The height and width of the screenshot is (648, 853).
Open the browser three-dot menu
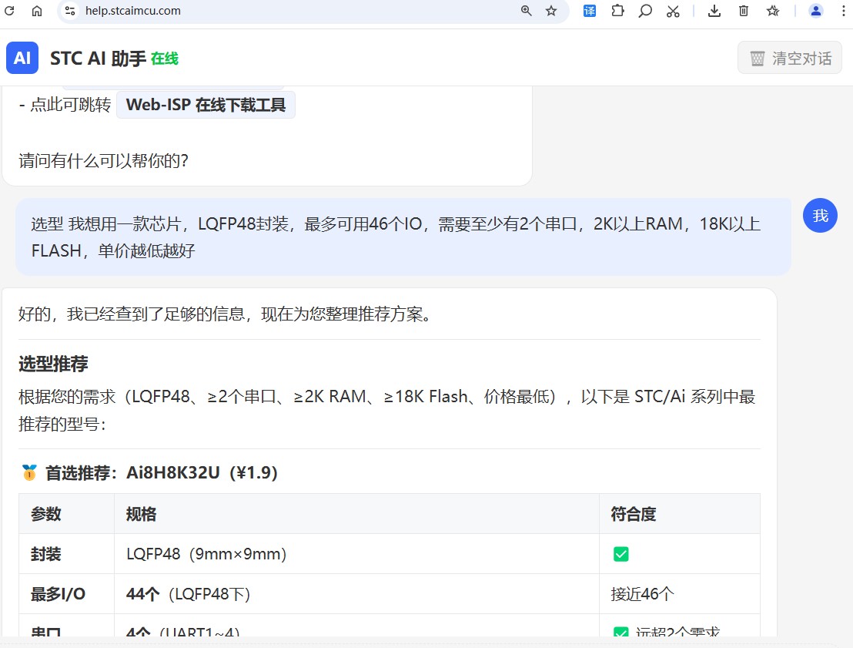click(843, 11)
